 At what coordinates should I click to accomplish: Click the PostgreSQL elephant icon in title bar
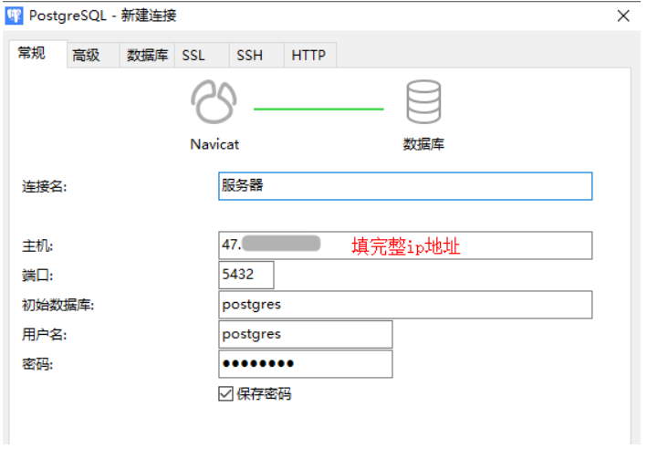tap(14, 16)
